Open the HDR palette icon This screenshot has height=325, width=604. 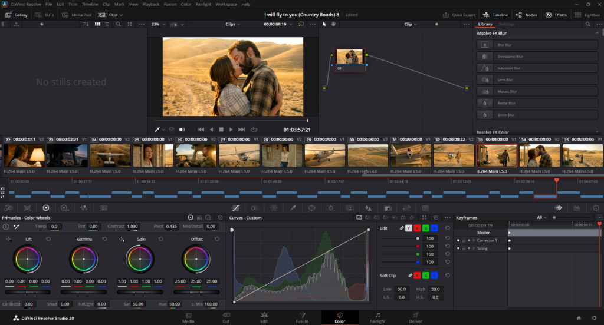click(x=65, y=208)
